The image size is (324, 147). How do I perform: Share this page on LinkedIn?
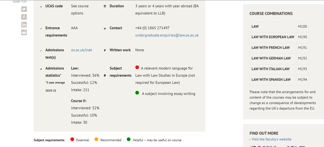coord(24,25)
